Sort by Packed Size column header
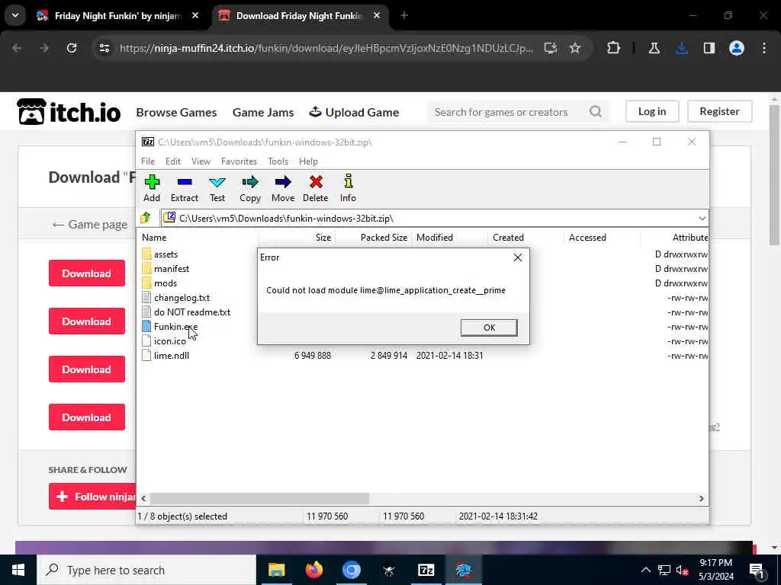Image resolution: width=781 pixels, height=585 pixels. (x=374, y=238)
